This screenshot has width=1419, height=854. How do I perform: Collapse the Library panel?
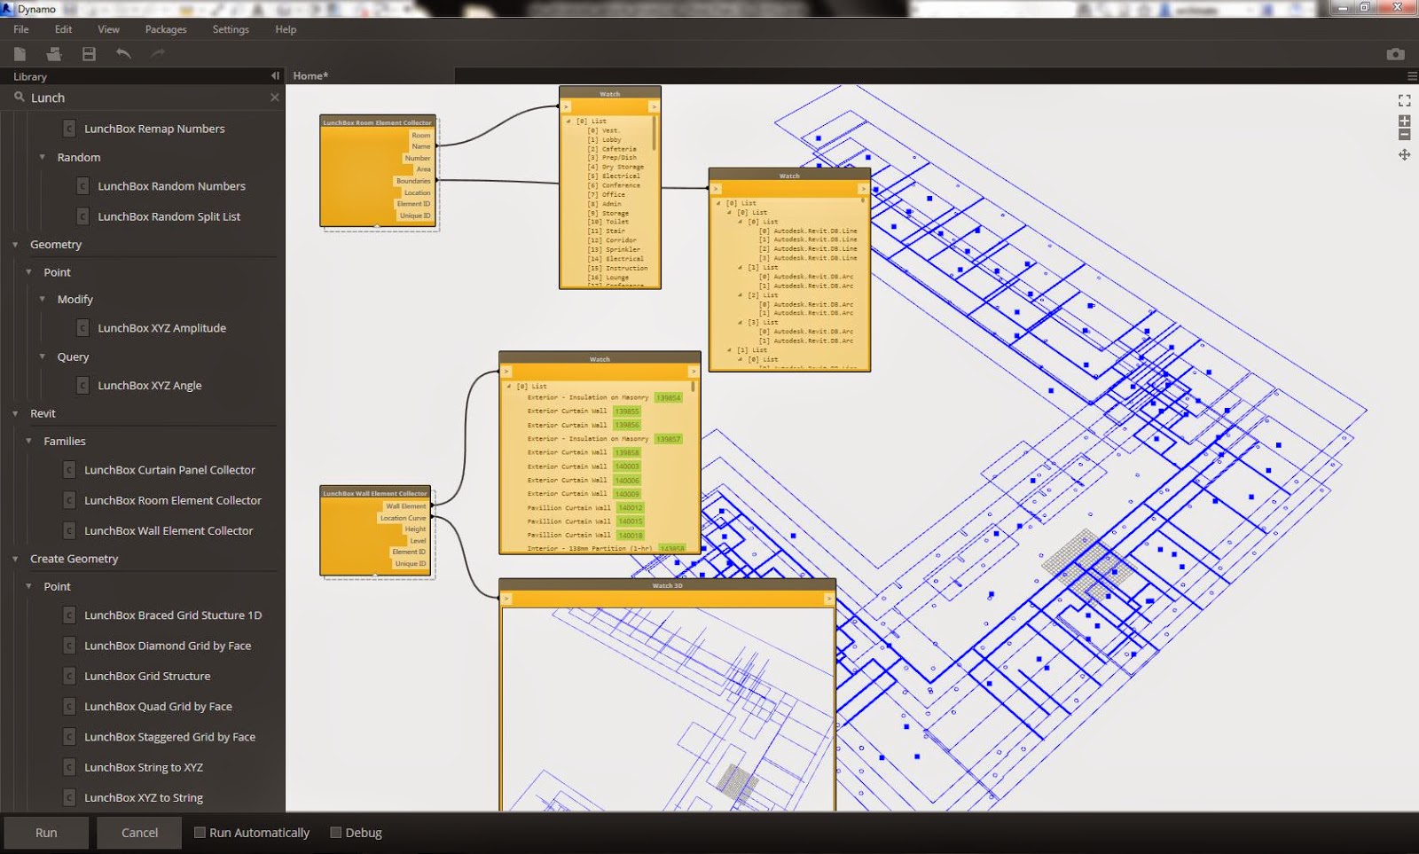coord(275,75)
